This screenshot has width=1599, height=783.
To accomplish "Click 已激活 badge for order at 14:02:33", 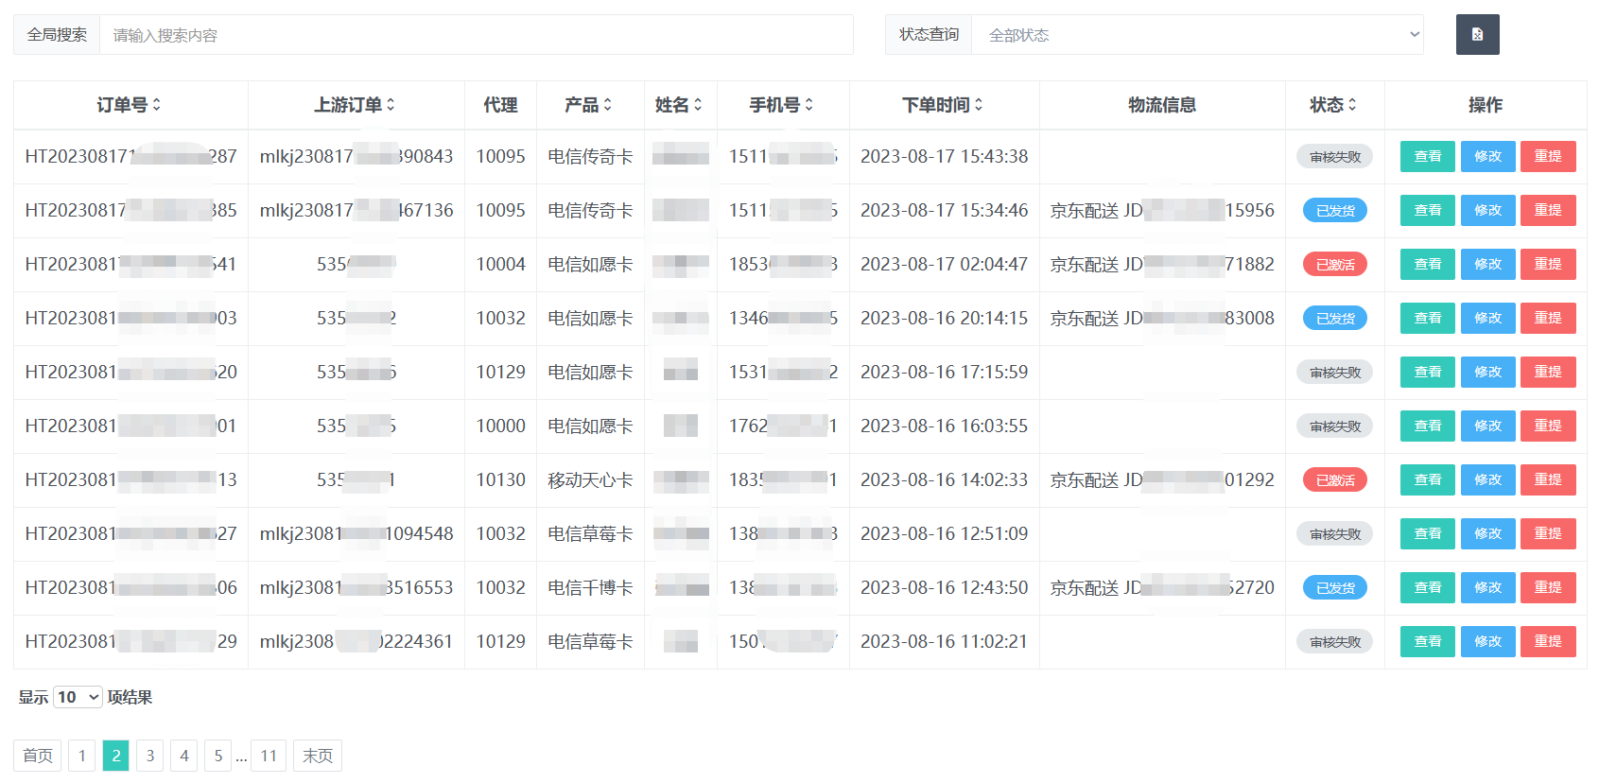I will click(x=1335, y=480).
